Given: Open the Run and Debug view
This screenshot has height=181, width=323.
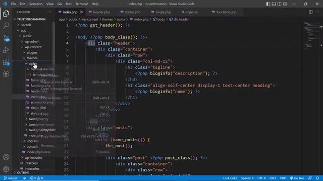Looking at the screenshot, I should point(6,50).
